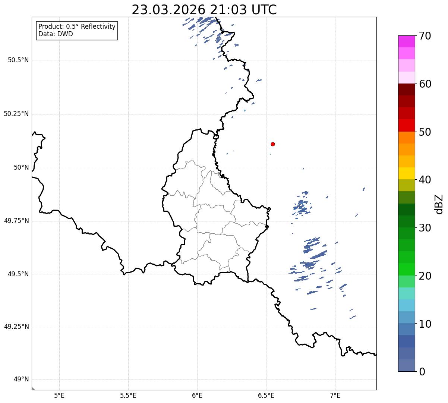Image resolution: width=448 pixels, height=403 pixels.
Task: Click the colorbar tick label 60
Action: click(x=425, y=84)
